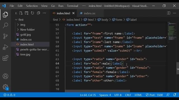
Task: Open tree.jpg in the file tree
Action: (25, 54)
